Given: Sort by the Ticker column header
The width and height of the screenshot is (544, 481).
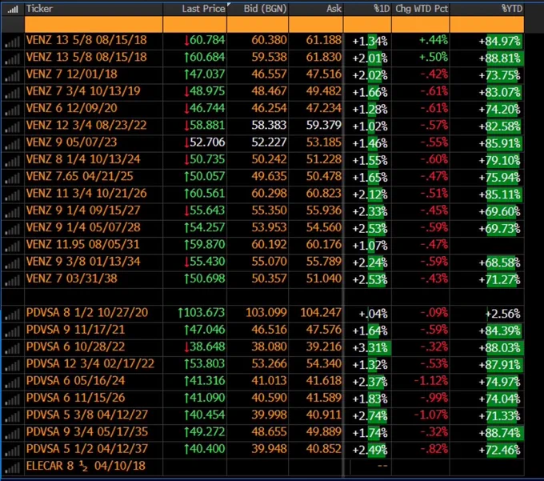Looking at the screenshot, I should coord(94,9).
